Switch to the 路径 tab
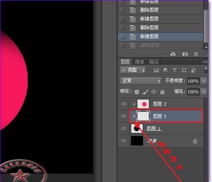The height and width of the screenshot is (182, 212). [x=154, y=62]
